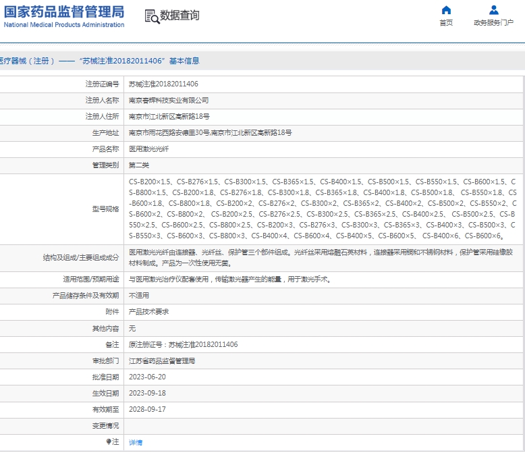This screenshot has width=525, height=455.
Task: Select the company name 南京春辉科技实业有限公司
Action: pos(169,100)
